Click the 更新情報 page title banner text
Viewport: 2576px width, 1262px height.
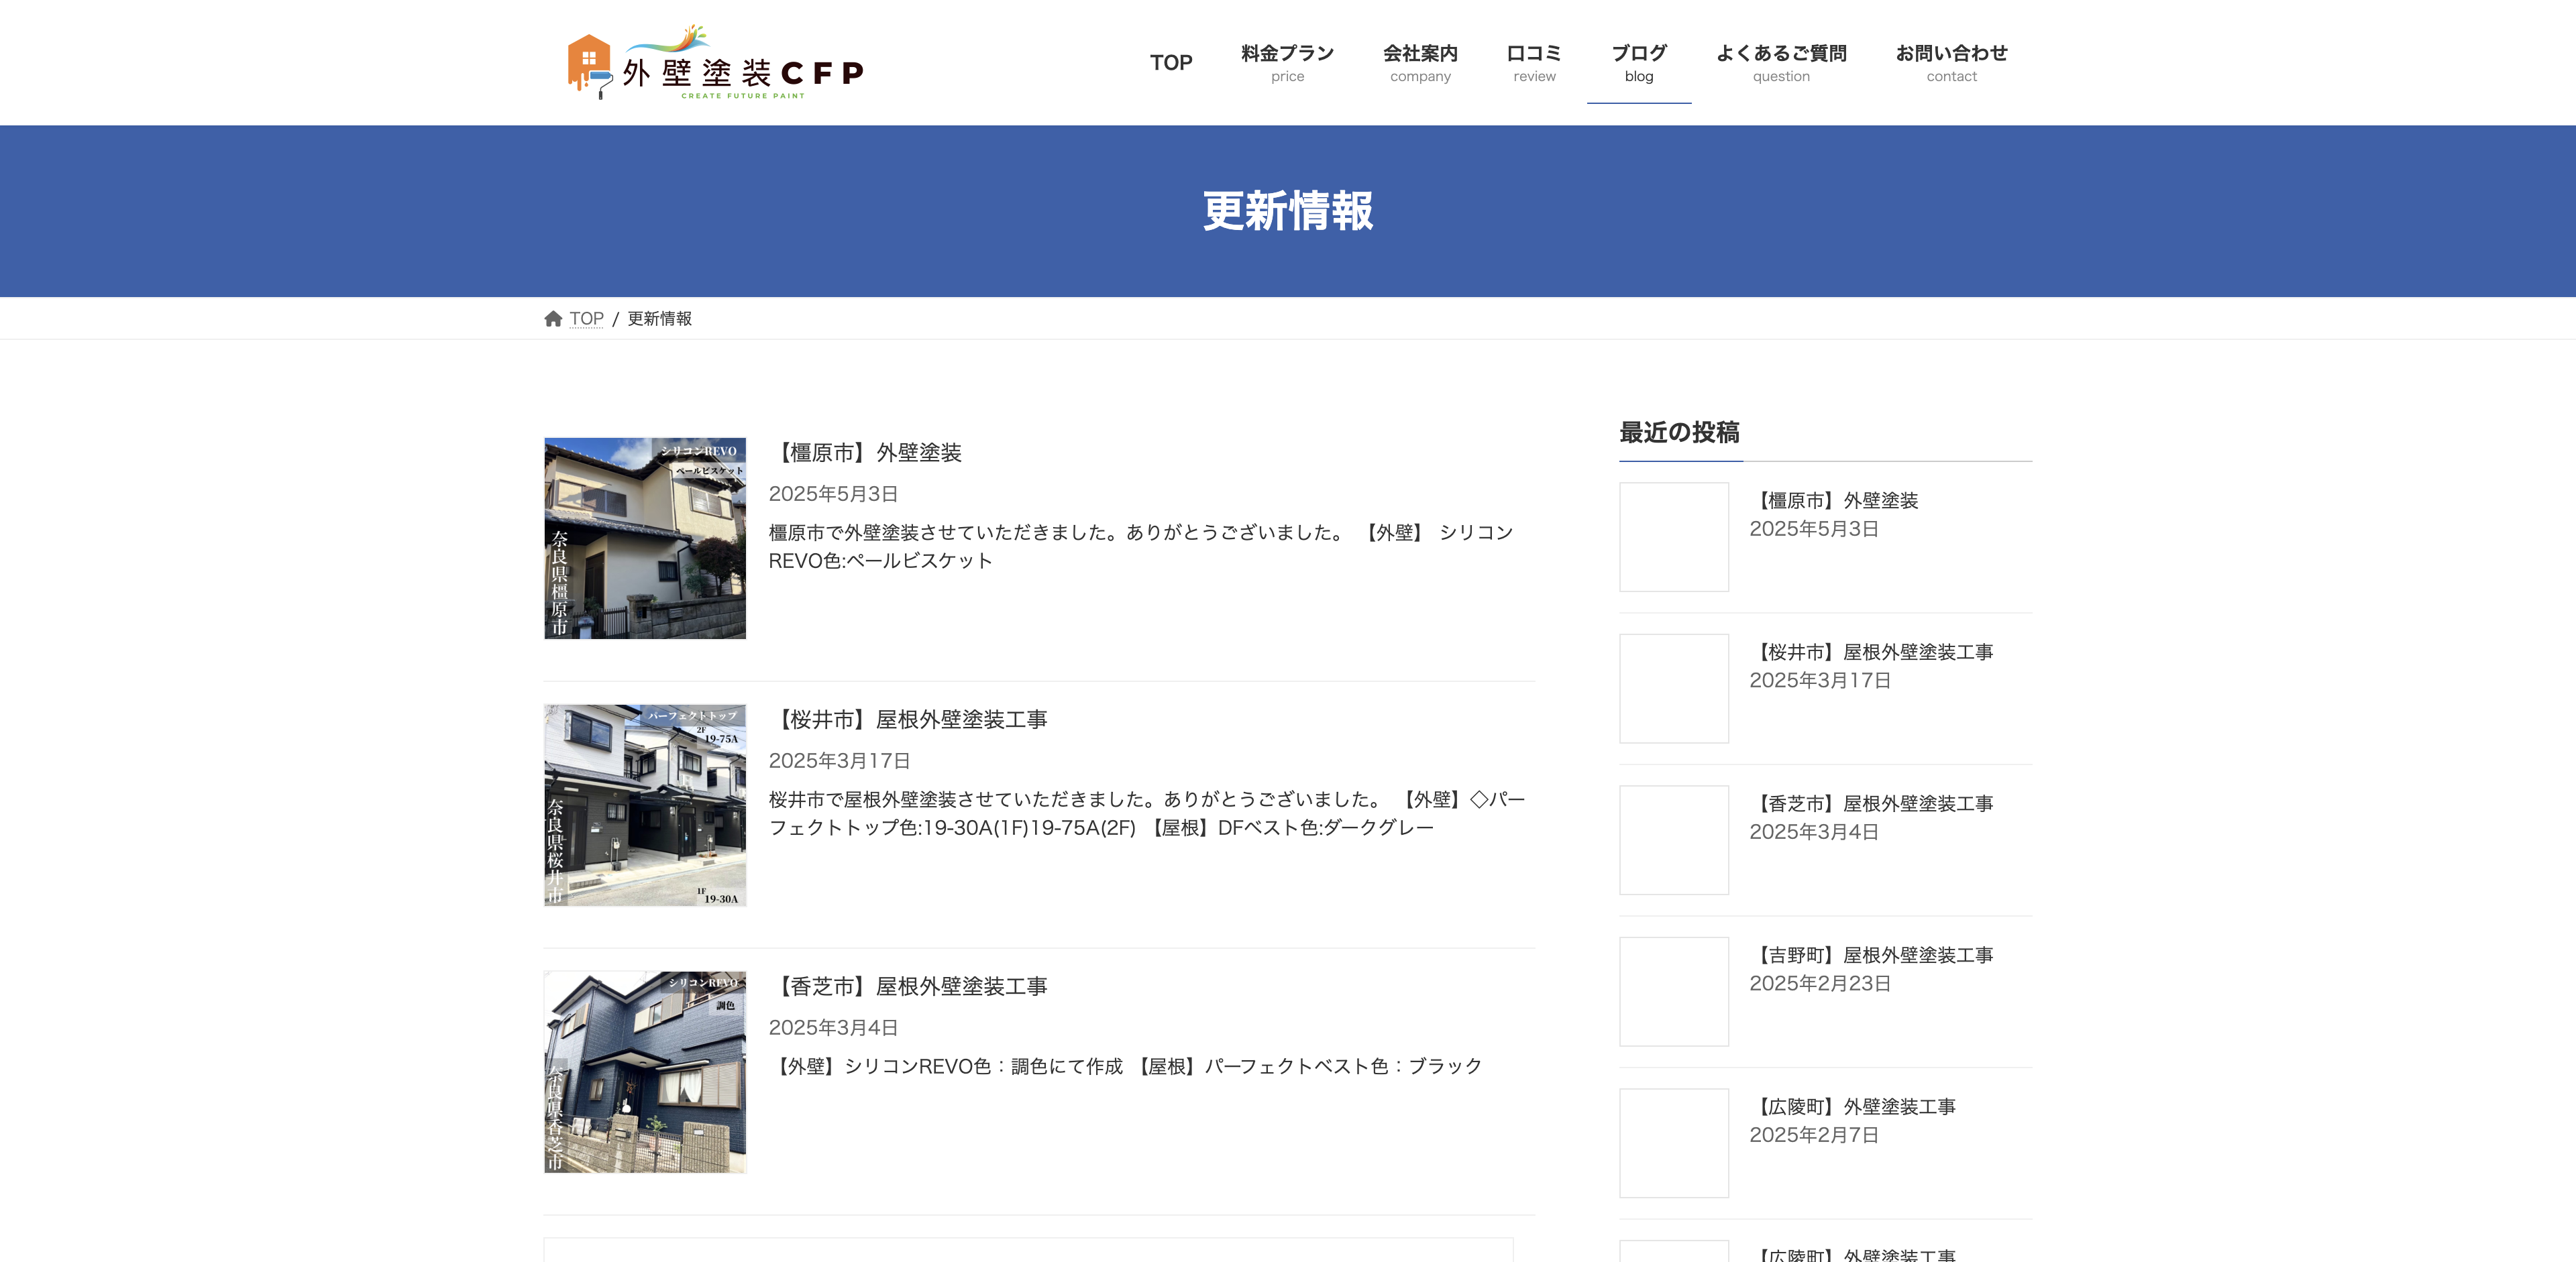tap(1288, 211)
